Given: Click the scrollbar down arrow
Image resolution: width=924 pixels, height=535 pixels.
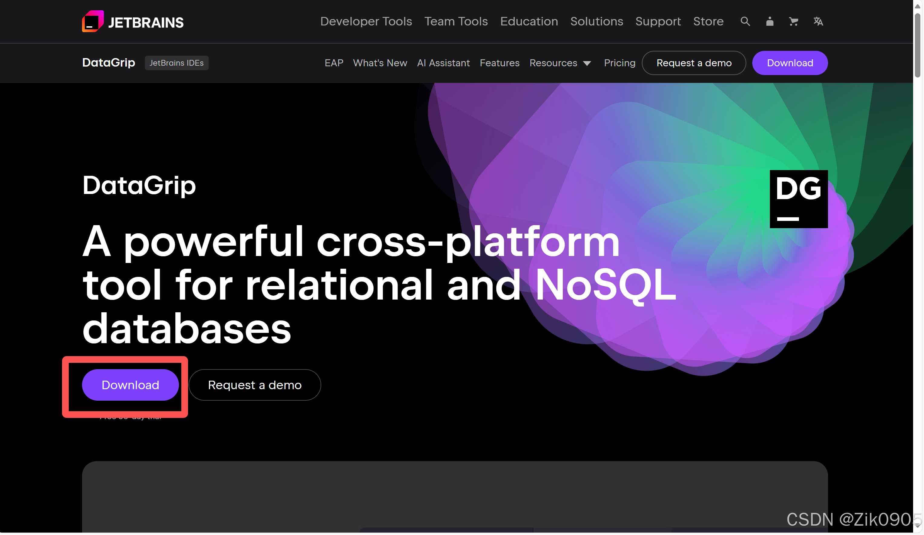Looking at the screenshot, I should [x=917, y=526].
